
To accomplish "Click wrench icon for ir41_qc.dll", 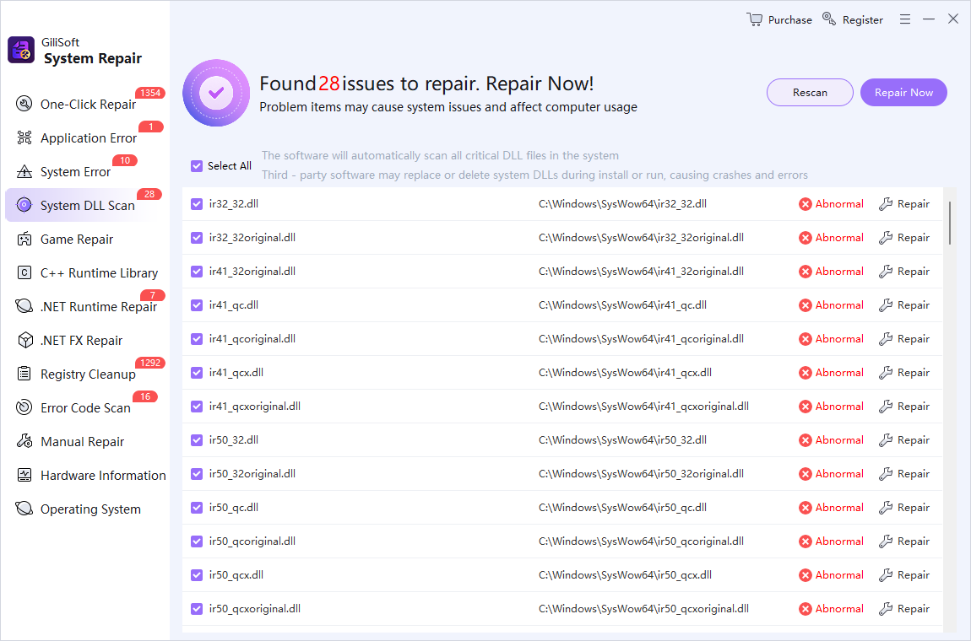I will pyautogui.click(x=886, y=305).
